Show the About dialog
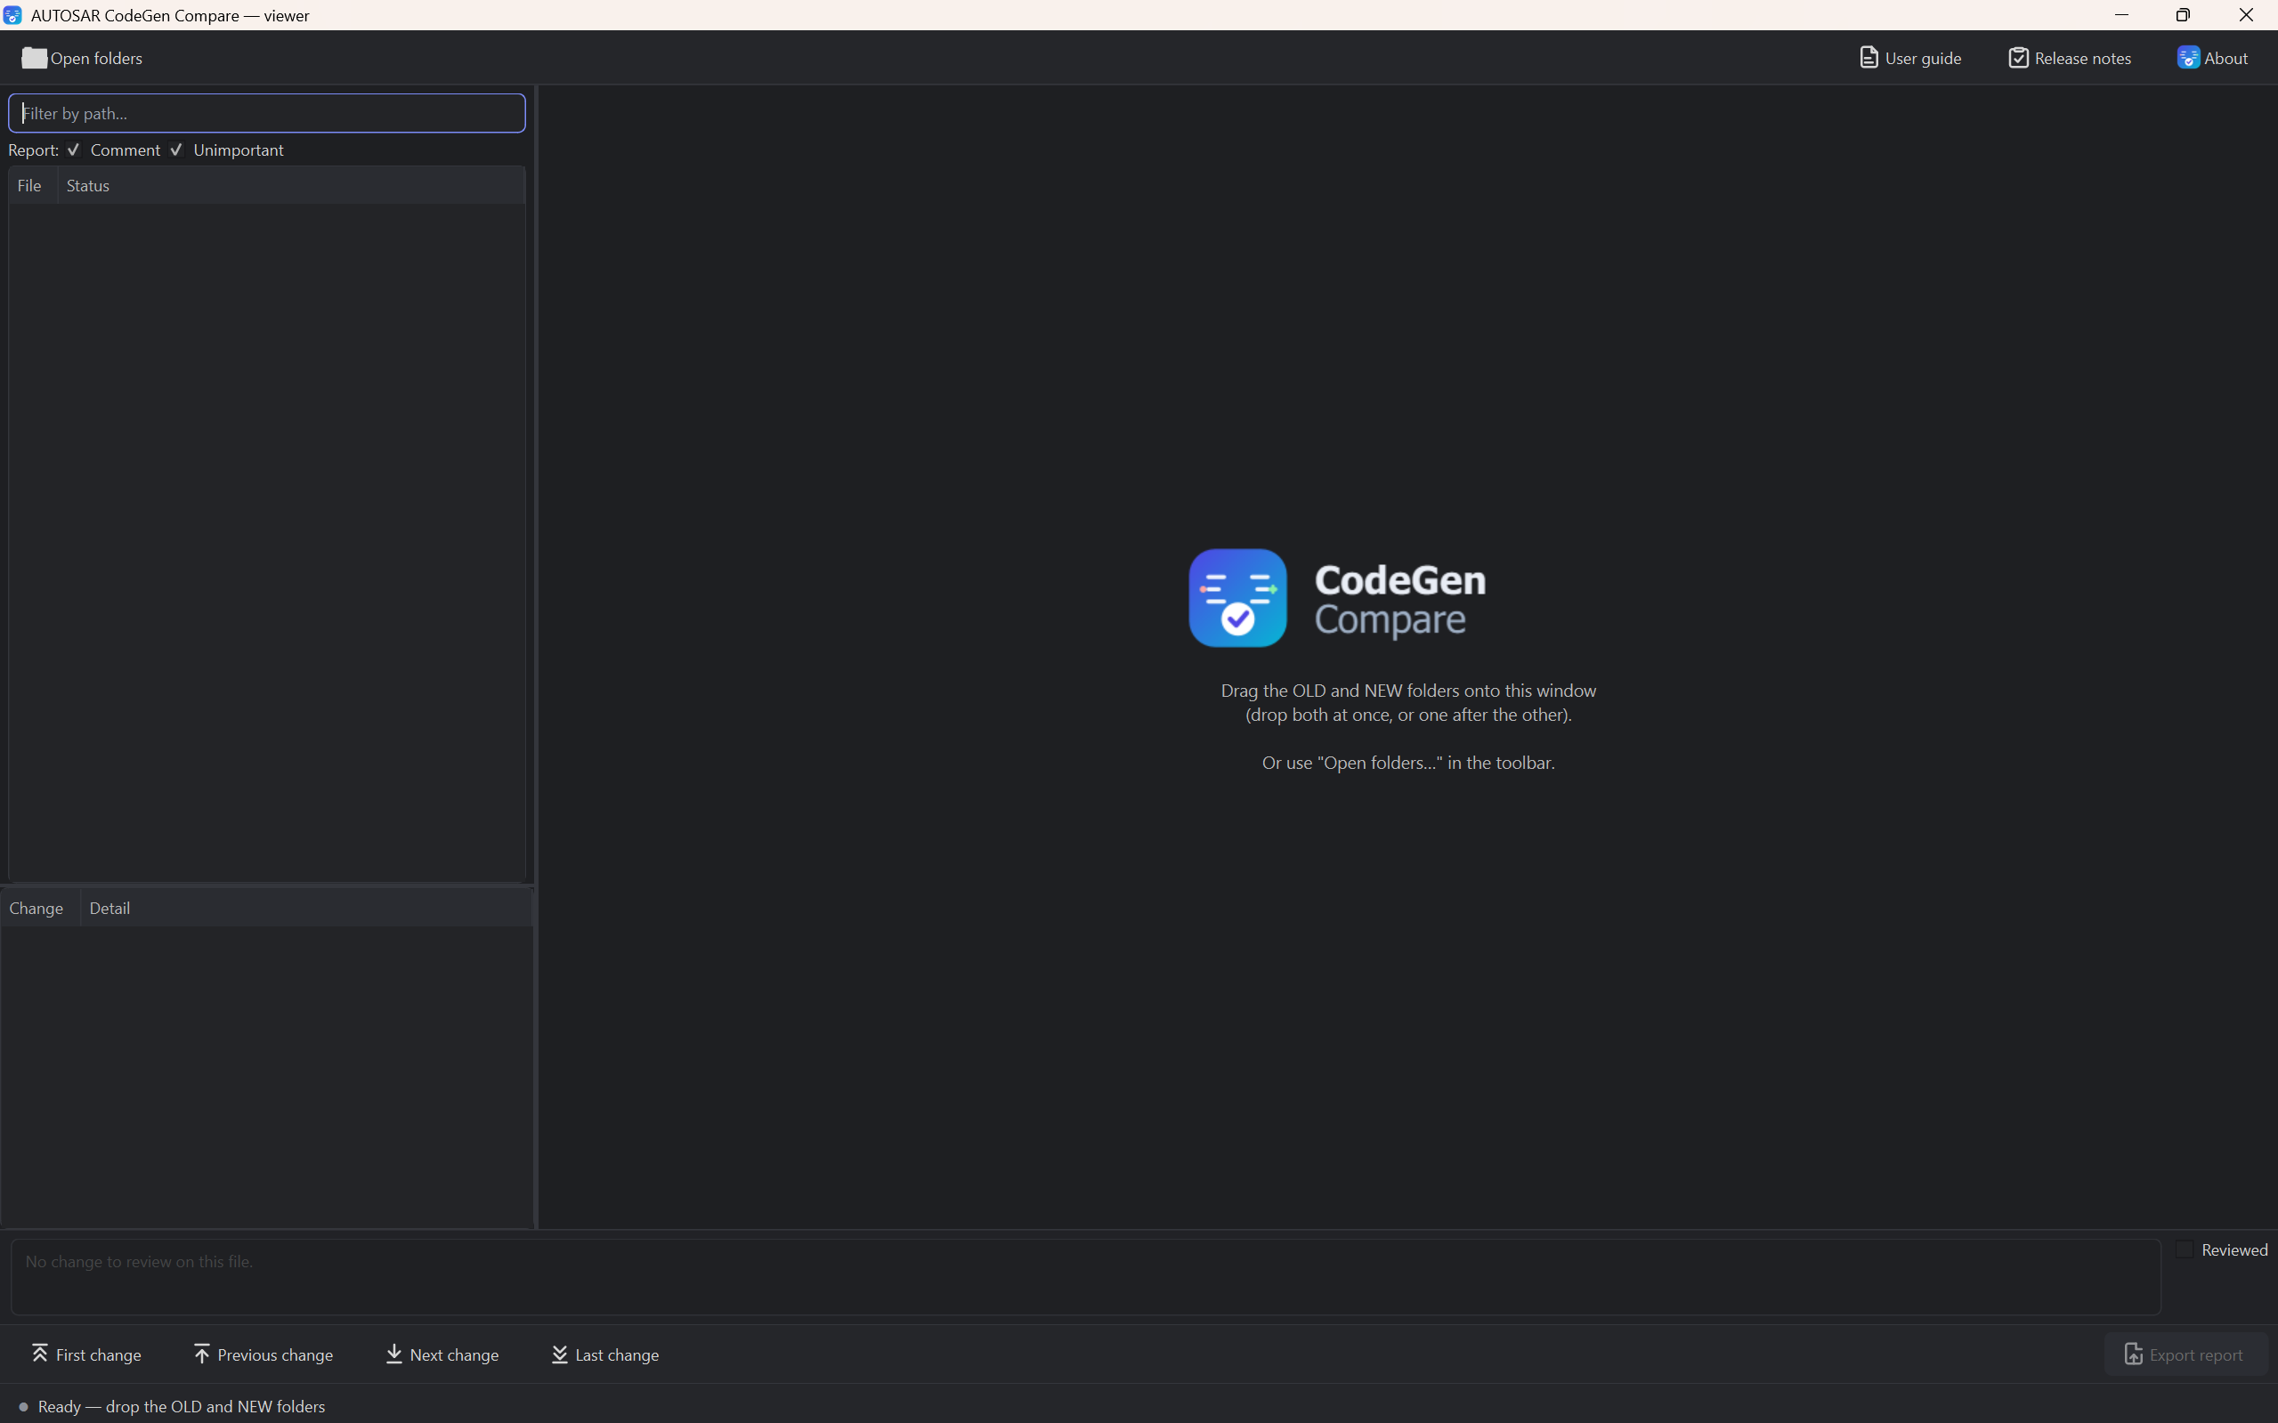Viewport: 2278px width, 1423px height. [2212, 59]
